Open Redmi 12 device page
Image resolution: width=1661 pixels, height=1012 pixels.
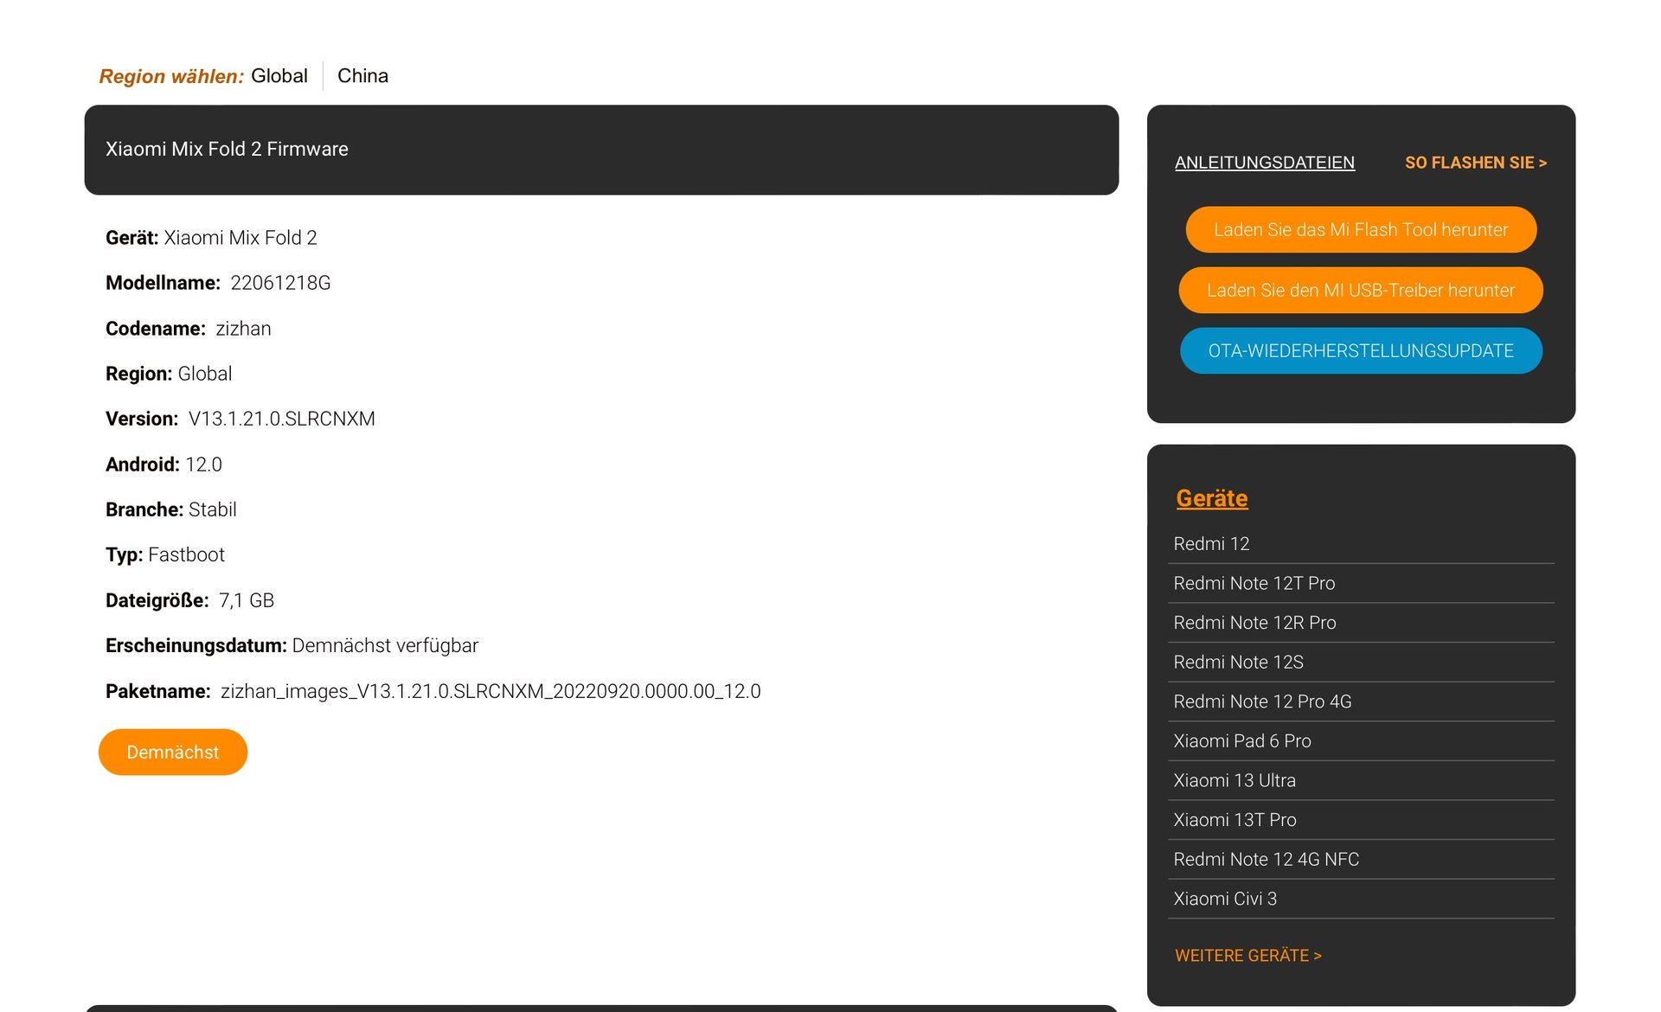tap(1211, 544)
